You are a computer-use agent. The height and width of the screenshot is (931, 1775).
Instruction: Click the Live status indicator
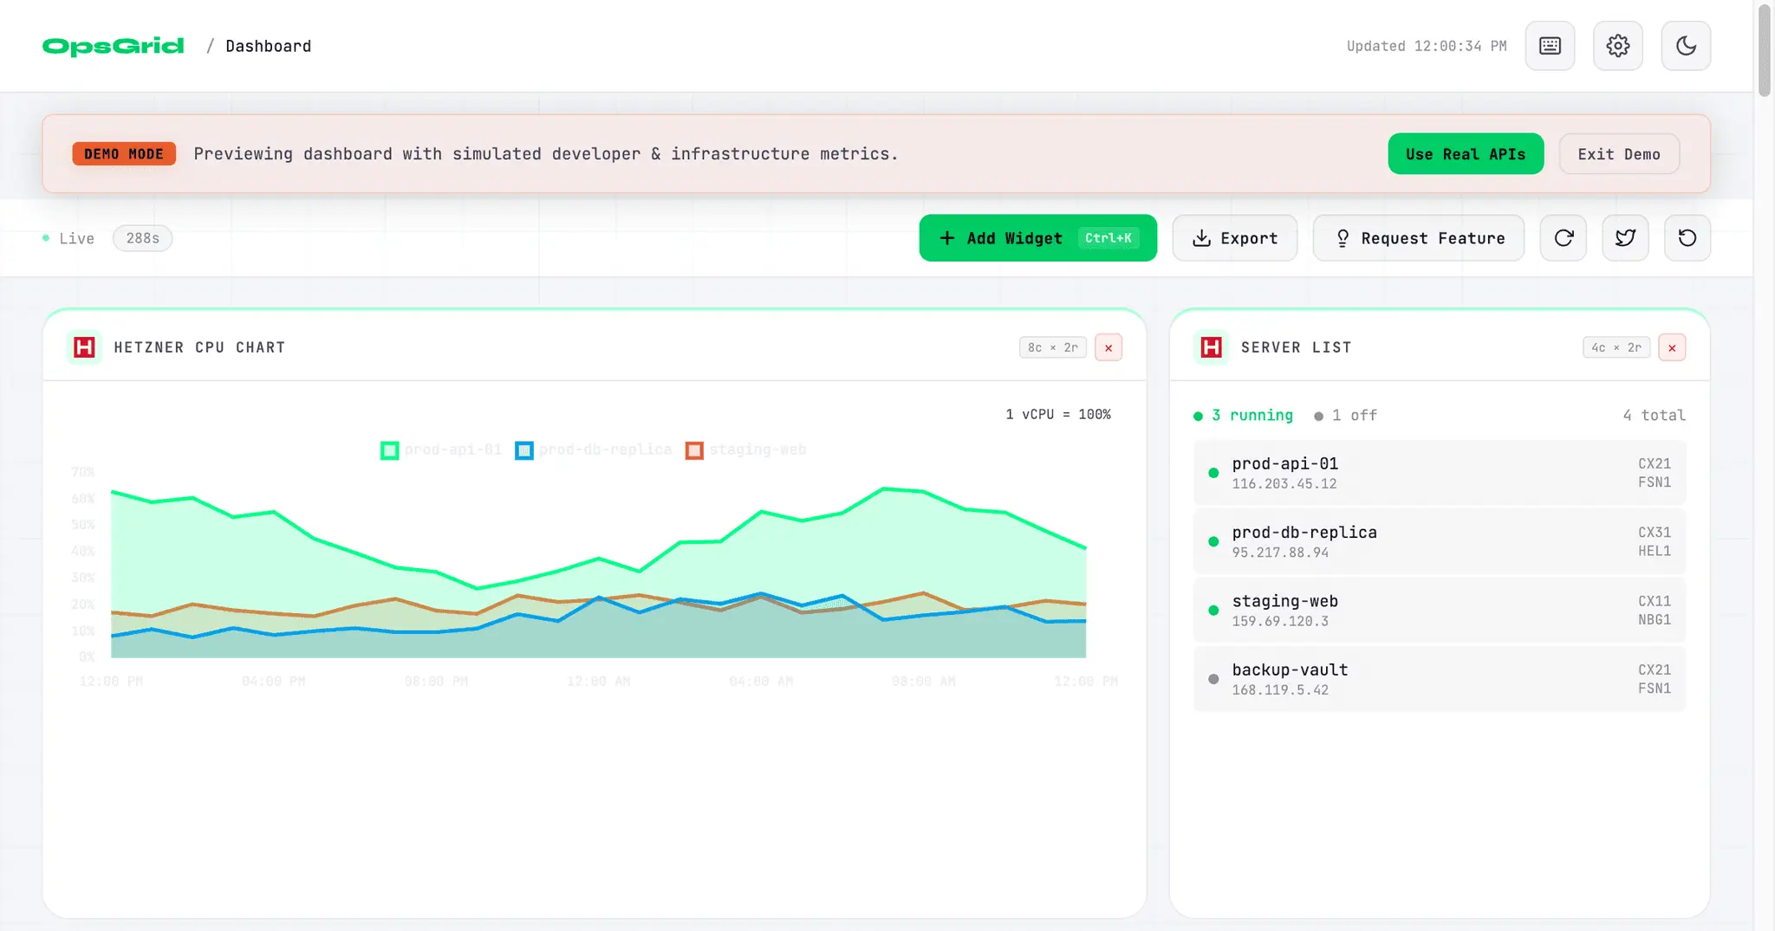68,238
